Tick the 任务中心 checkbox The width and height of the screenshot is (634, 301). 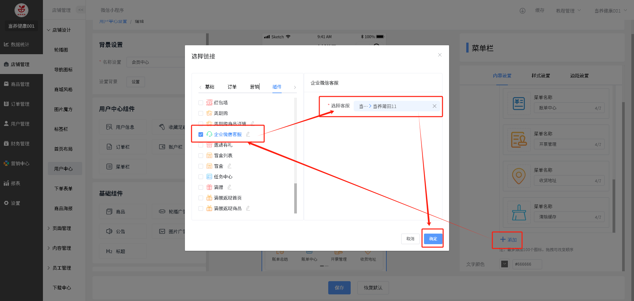click(201, 177)
